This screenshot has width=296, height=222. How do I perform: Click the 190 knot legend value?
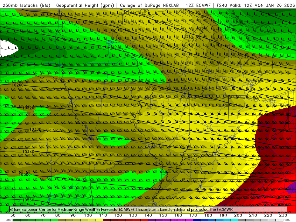point(223,215)
